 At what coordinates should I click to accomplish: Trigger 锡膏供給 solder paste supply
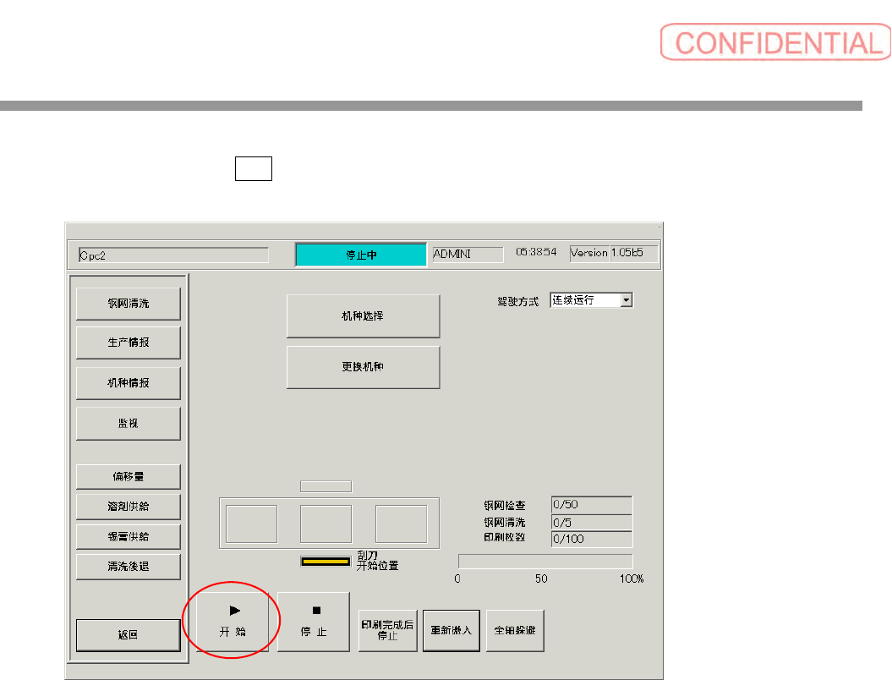tap(129, 536)
